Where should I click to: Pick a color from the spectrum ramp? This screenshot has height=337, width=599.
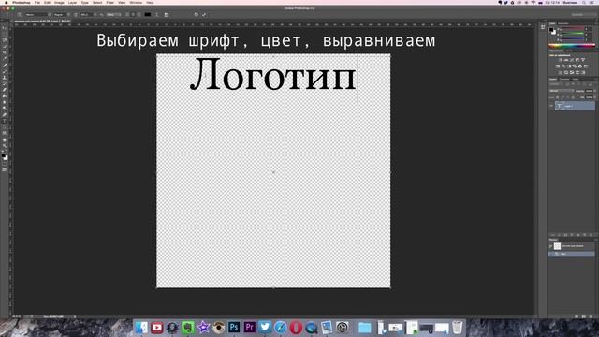(572, 46)
